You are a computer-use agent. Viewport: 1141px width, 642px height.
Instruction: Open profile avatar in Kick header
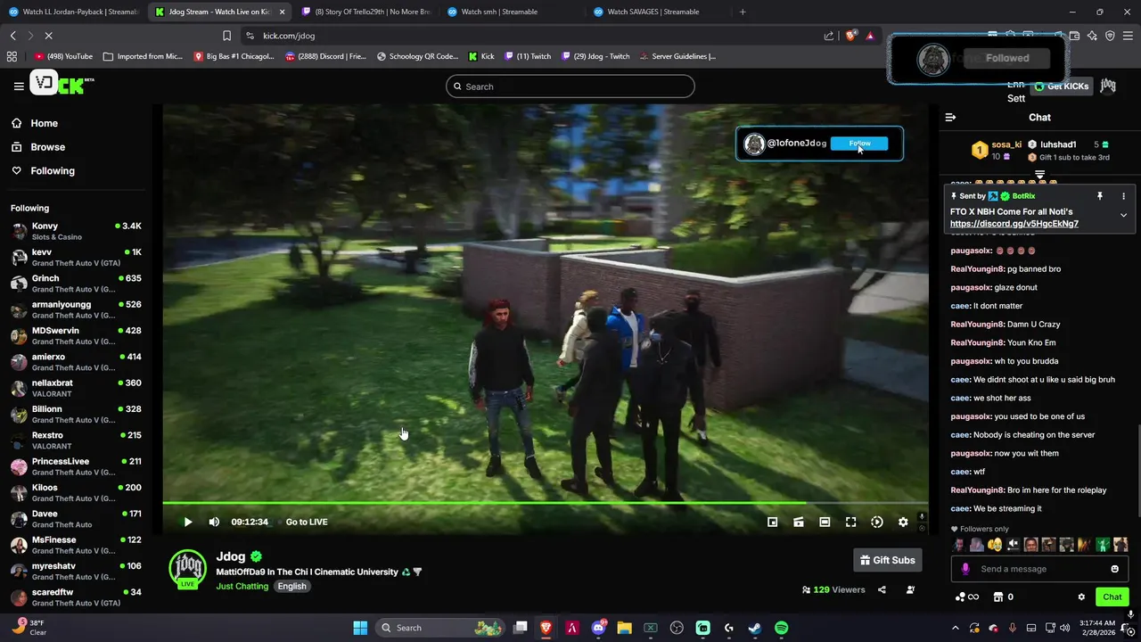[x=1108, y=86]
